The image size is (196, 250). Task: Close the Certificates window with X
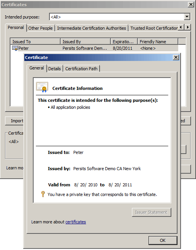click(191, 5)
